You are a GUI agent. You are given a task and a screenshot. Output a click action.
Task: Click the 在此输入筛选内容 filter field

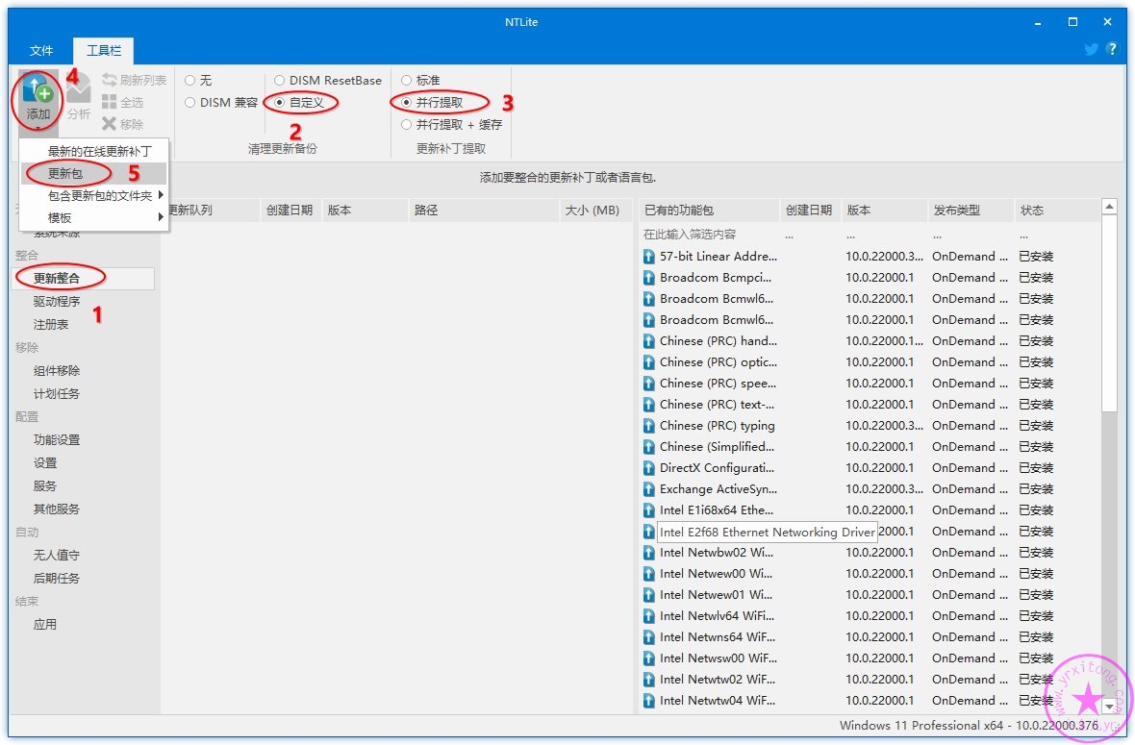(x=710, y=235)
